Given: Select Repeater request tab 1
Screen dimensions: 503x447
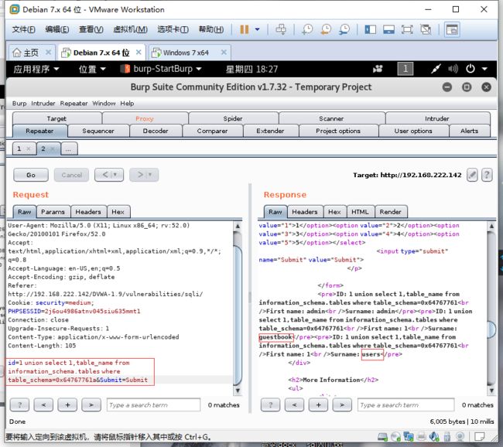Looking at the screenshot, I should tap(19, 148).
